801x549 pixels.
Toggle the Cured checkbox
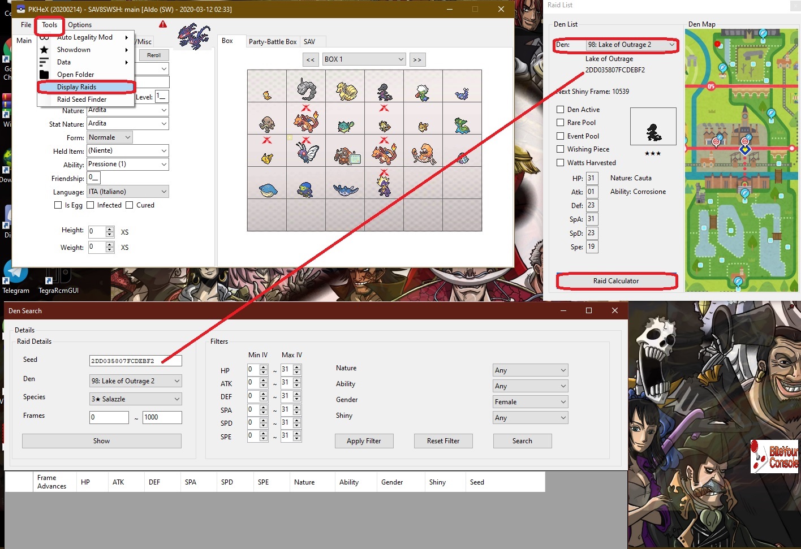pos(129,205)
